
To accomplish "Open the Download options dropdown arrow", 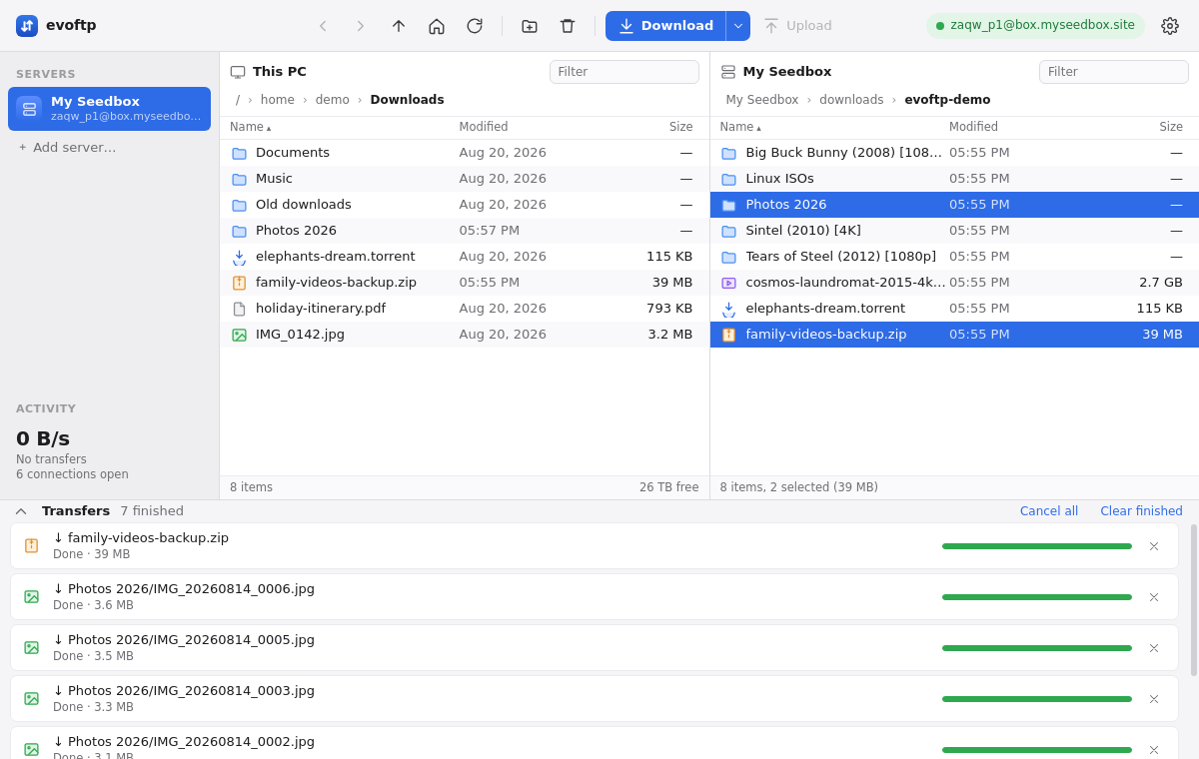I will click(738, 26).
